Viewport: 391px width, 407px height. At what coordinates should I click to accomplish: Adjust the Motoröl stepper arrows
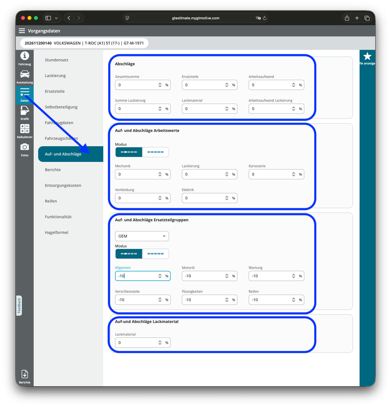coord(227,276)
